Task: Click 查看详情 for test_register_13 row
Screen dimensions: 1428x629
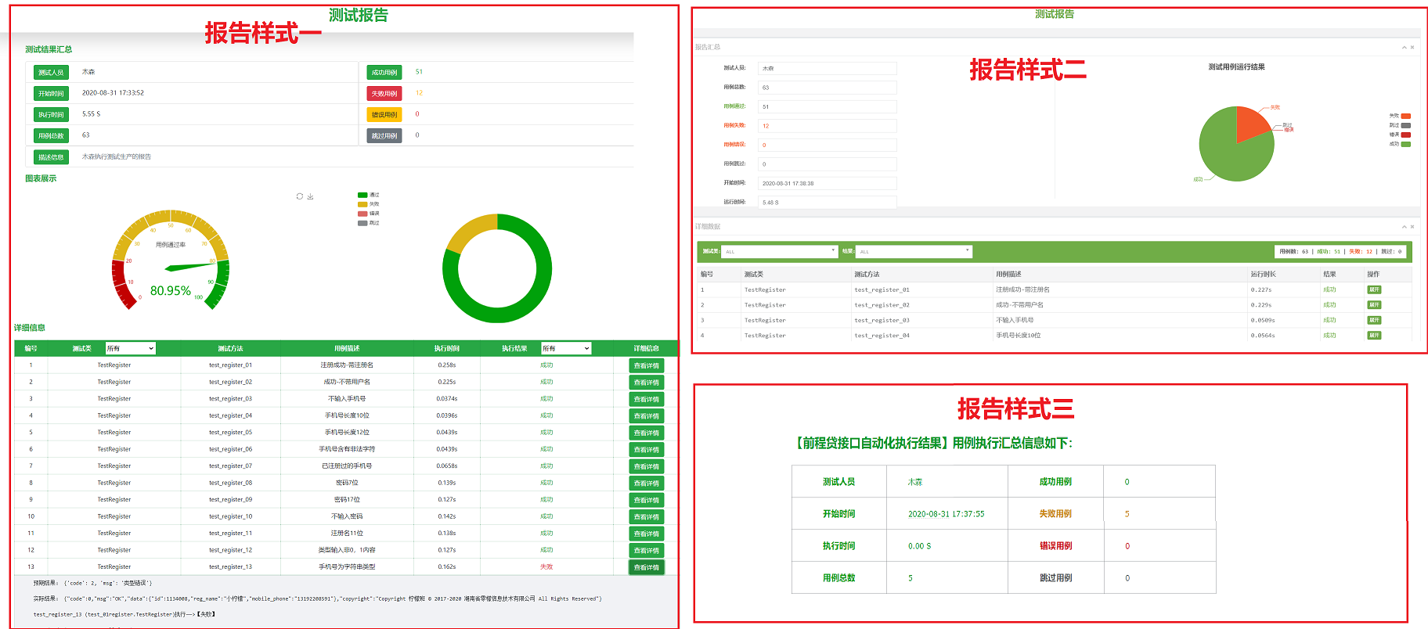Action: click(646, 567)
